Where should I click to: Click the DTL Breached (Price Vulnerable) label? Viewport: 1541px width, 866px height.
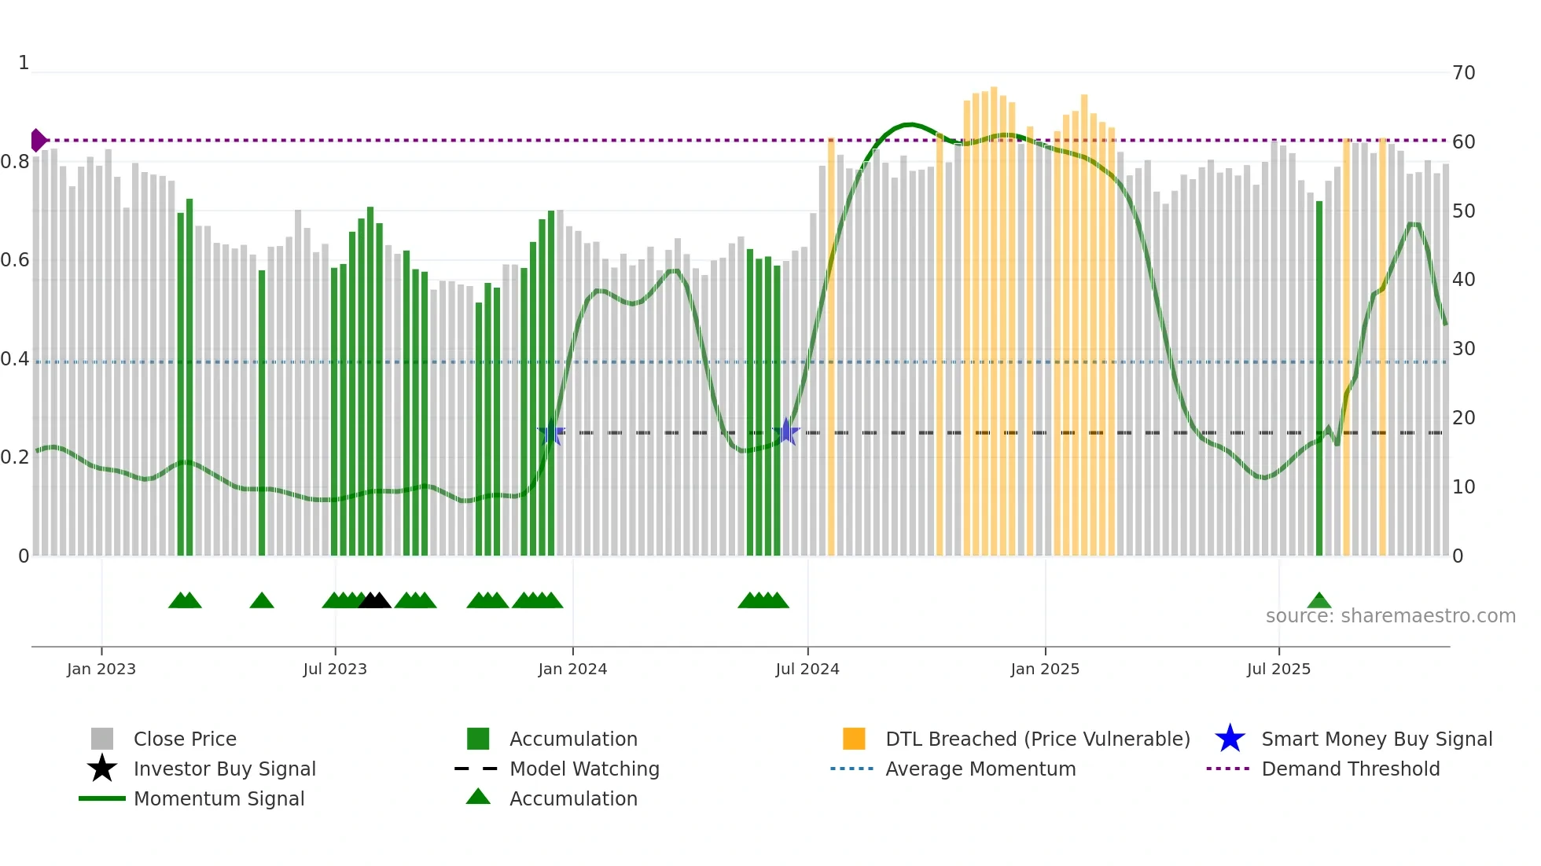1037,739
